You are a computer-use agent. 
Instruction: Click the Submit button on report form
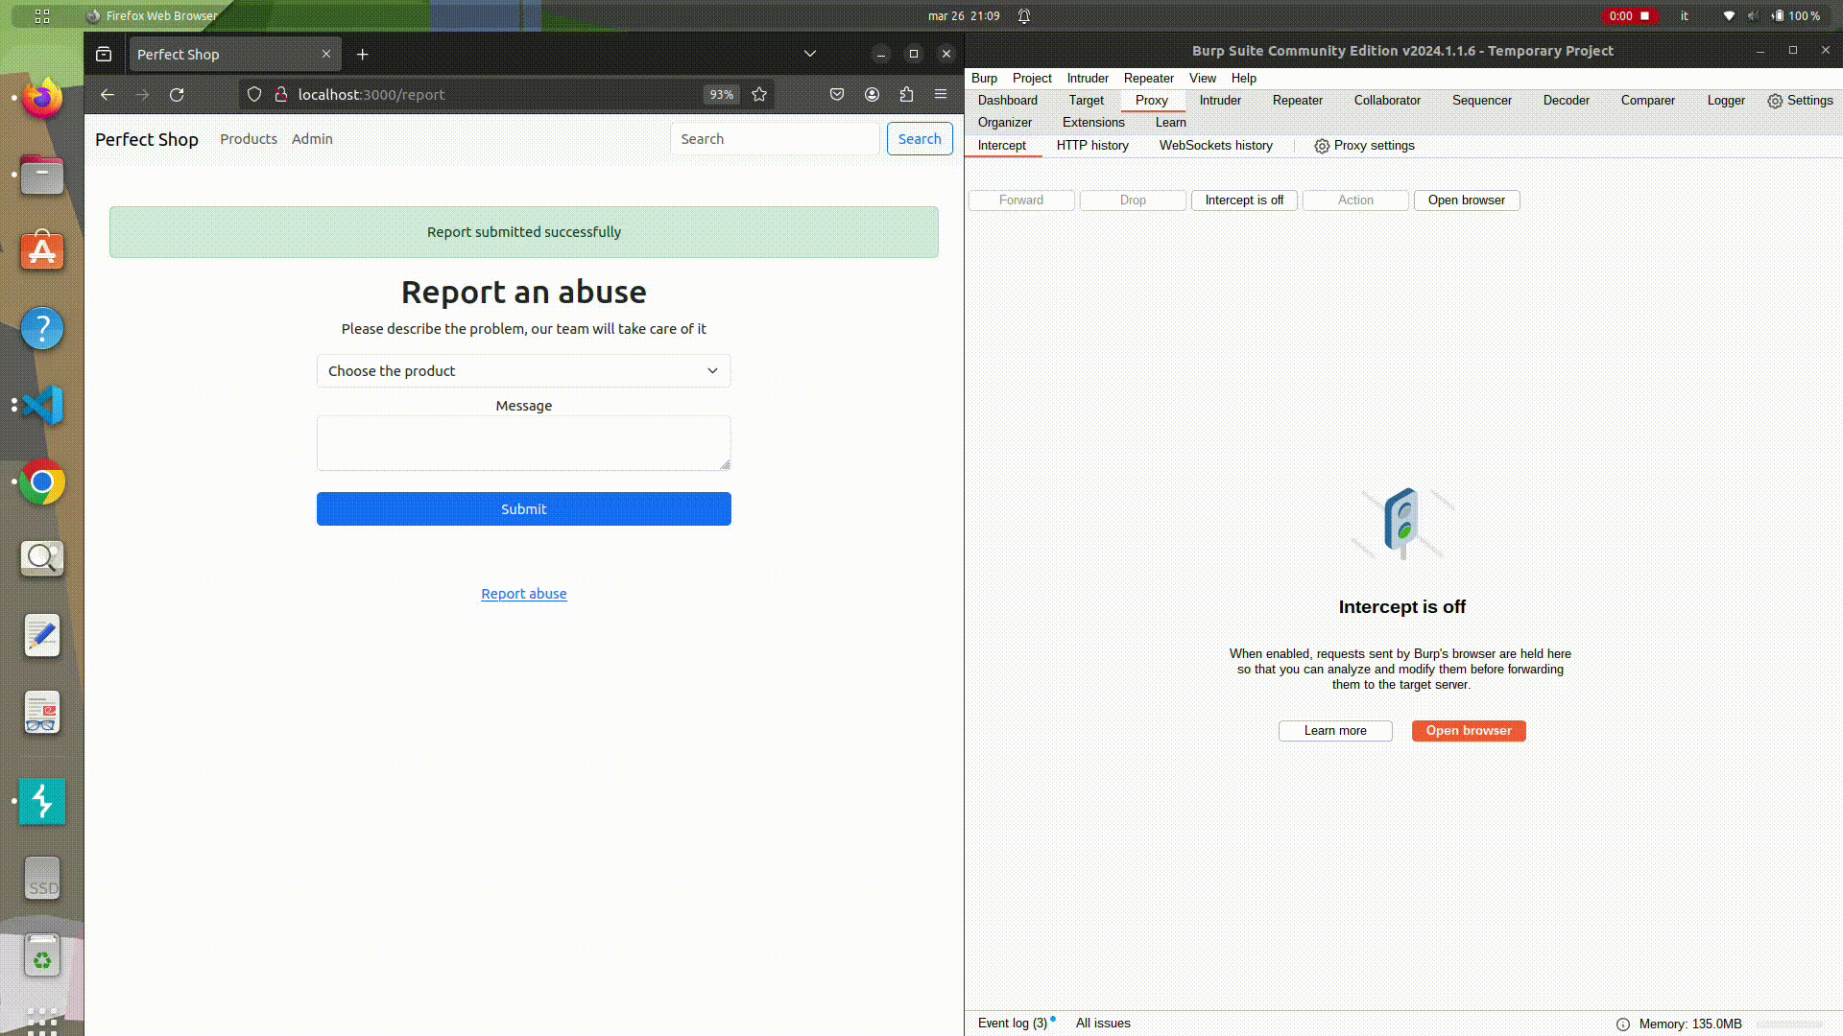point(524,508)
